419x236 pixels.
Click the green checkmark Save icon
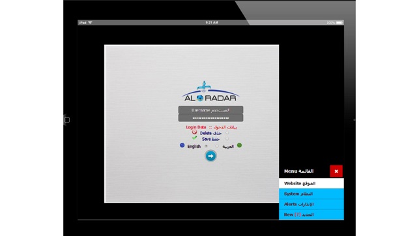194,138
